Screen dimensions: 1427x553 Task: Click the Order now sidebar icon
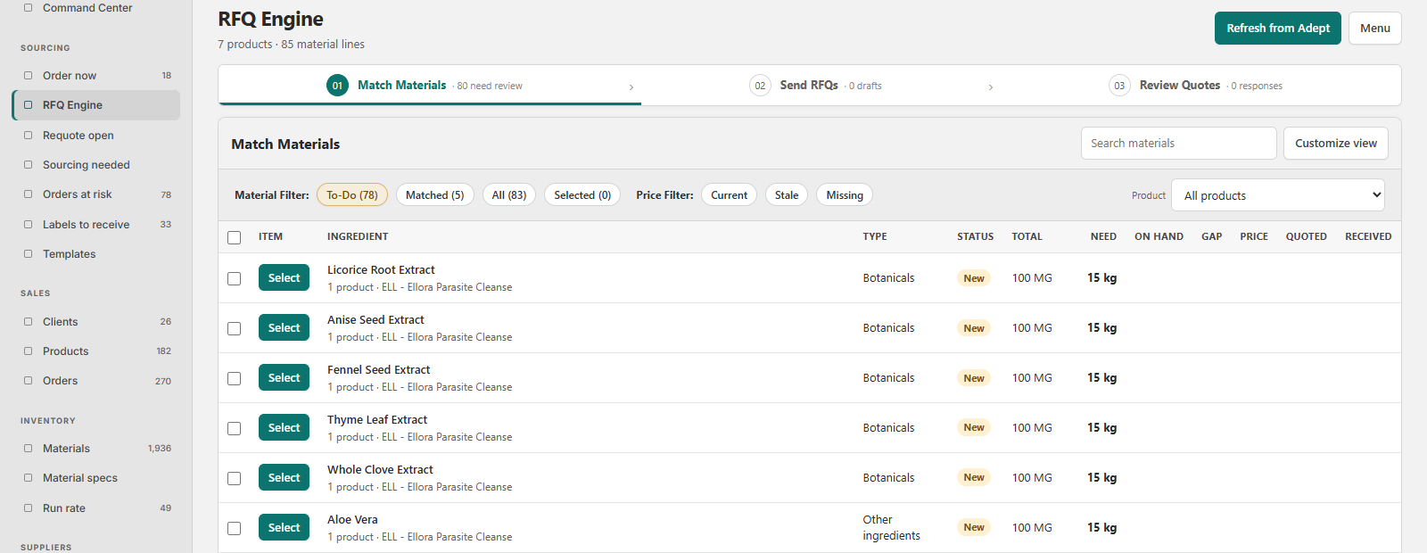[x=28, y=76]
